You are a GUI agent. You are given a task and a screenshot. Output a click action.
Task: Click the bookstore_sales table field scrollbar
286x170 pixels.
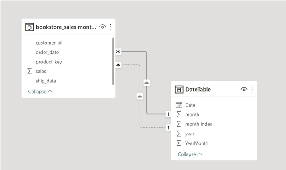point(113,61)
